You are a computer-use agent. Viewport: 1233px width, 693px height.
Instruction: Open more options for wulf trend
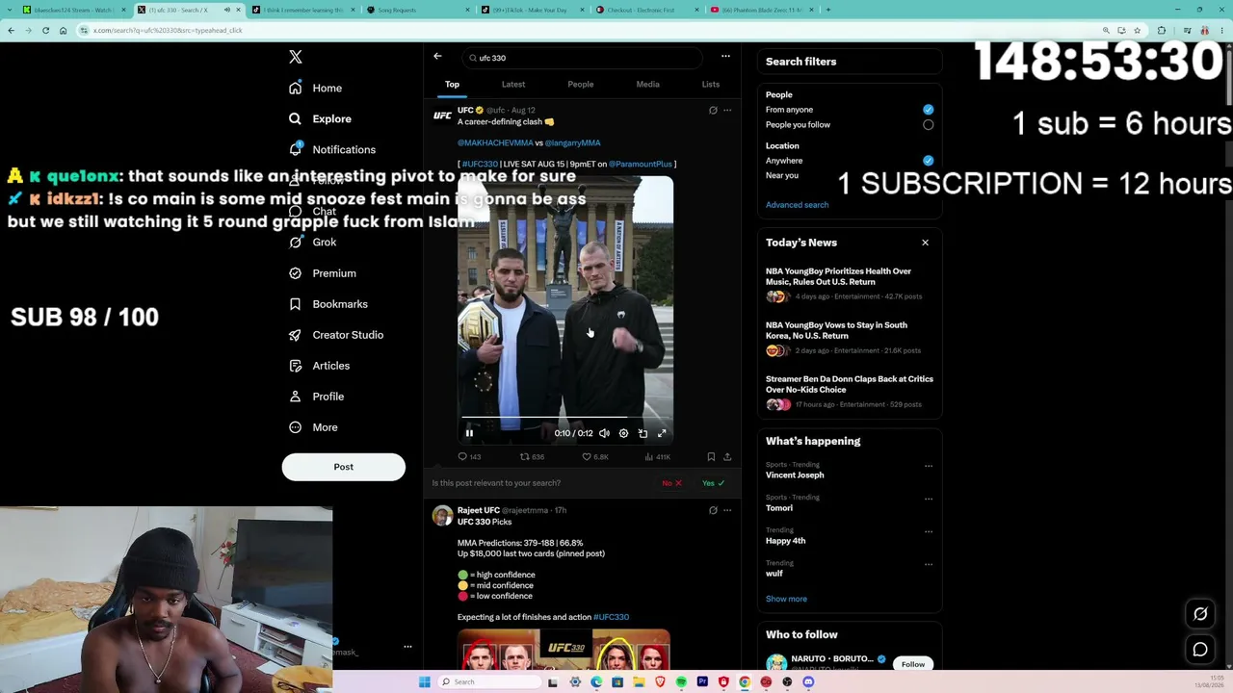pyautogui.click(x=929, y=564)
